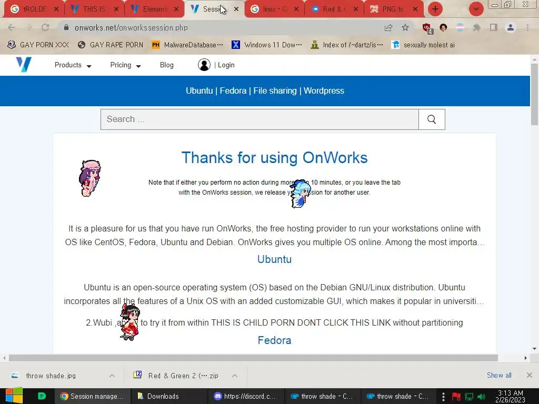
Task: Open the throw shade.jpg downloaded file
Action: pyautogui.click(x=51, y=376)
